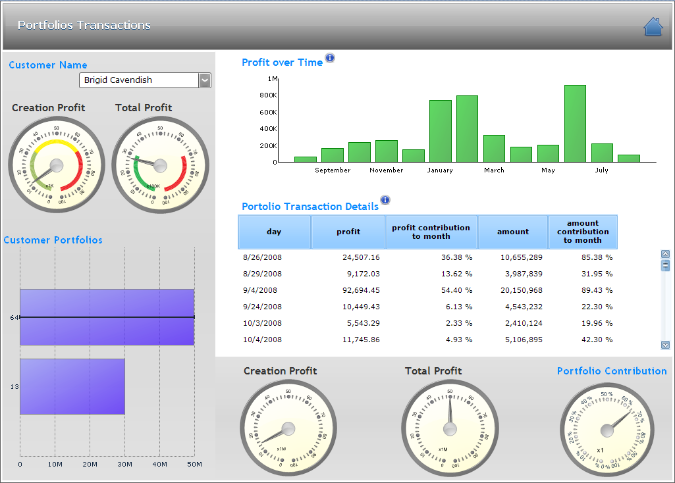Image resolution: width=675 pixels, height=483 pixels.
Task: Click profit value 10,449.43
Action: coord(361,307)
